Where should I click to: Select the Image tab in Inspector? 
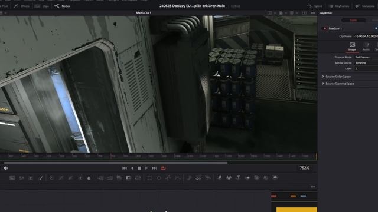352,47
